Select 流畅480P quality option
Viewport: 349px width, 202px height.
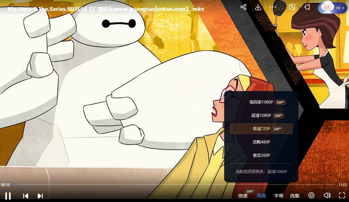[x=261, y=142]
